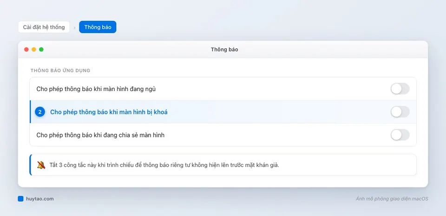
Task: Click the text Cho phép thông báo khi đang chia sẻ màn hình
Action: (100, 135)
